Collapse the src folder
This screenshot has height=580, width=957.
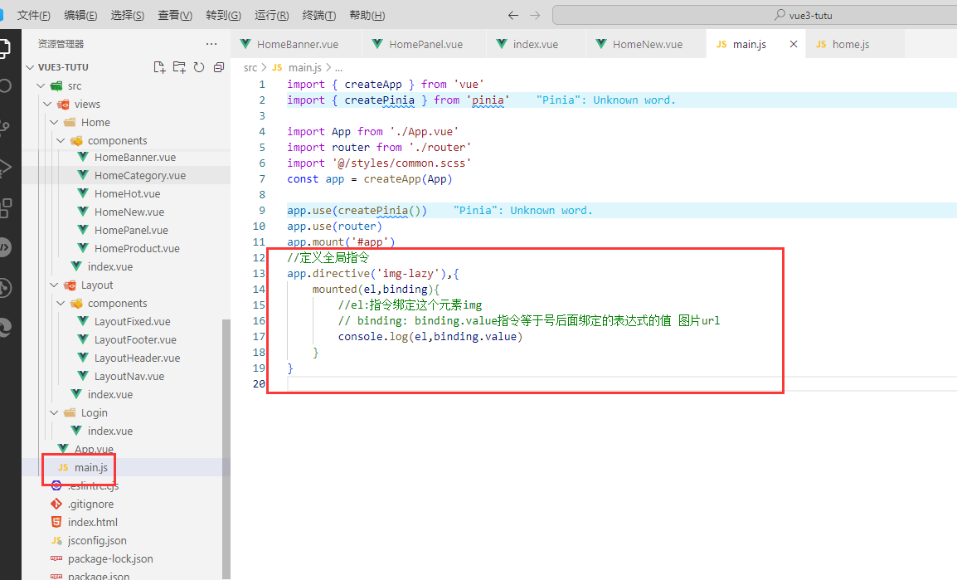pos(39,85)
